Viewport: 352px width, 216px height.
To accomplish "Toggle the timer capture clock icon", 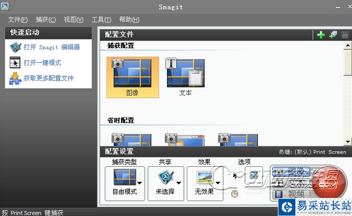I will click(234, 194).
